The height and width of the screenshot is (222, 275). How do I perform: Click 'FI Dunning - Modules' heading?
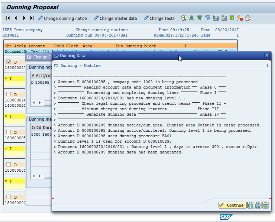(x=77, y=66)
